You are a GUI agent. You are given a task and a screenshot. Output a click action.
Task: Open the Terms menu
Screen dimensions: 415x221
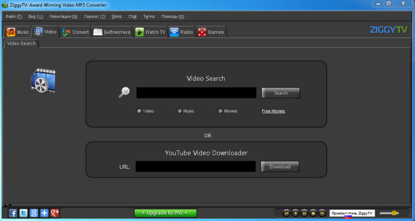(149, 17)
